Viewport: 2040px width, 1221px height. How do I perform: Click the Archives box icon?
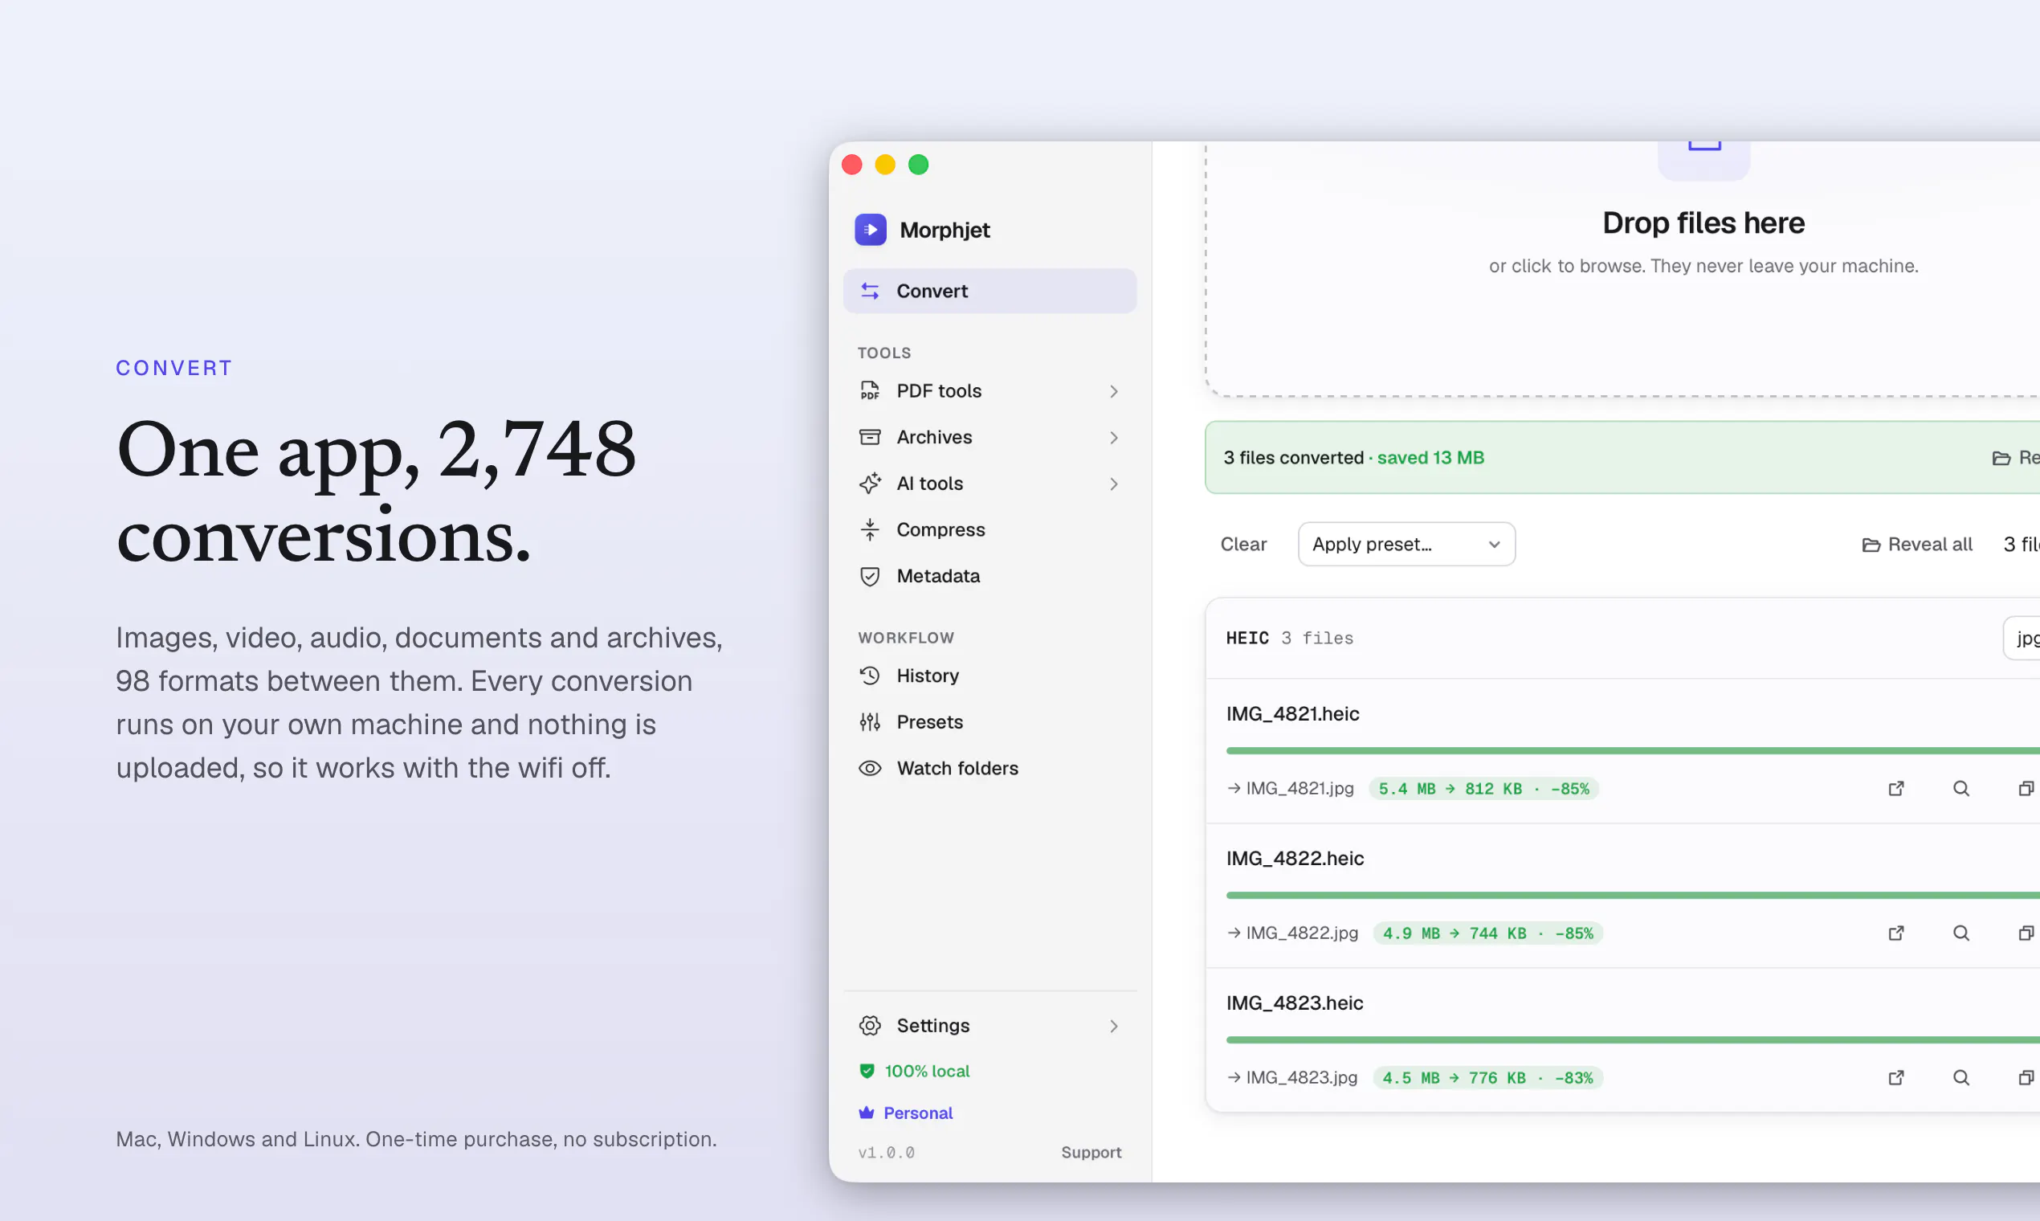[x=870, y=437]
